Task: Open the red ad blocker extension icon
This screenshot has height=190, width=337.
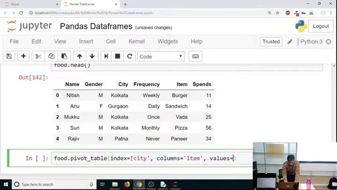Action: [x=288, y=13]
